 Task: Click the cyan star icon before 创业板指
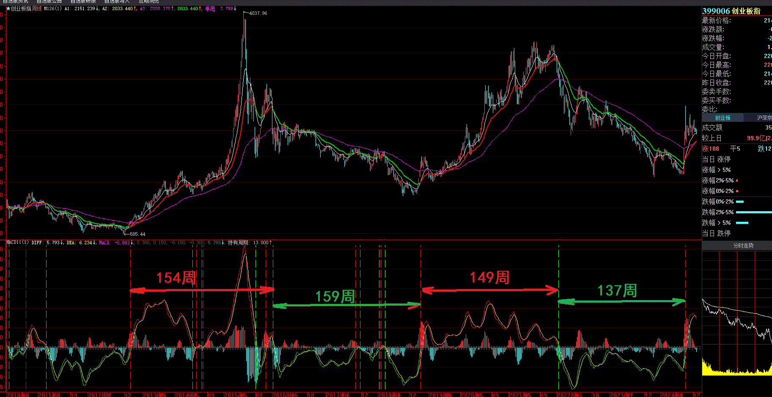(x=8, y=8)
